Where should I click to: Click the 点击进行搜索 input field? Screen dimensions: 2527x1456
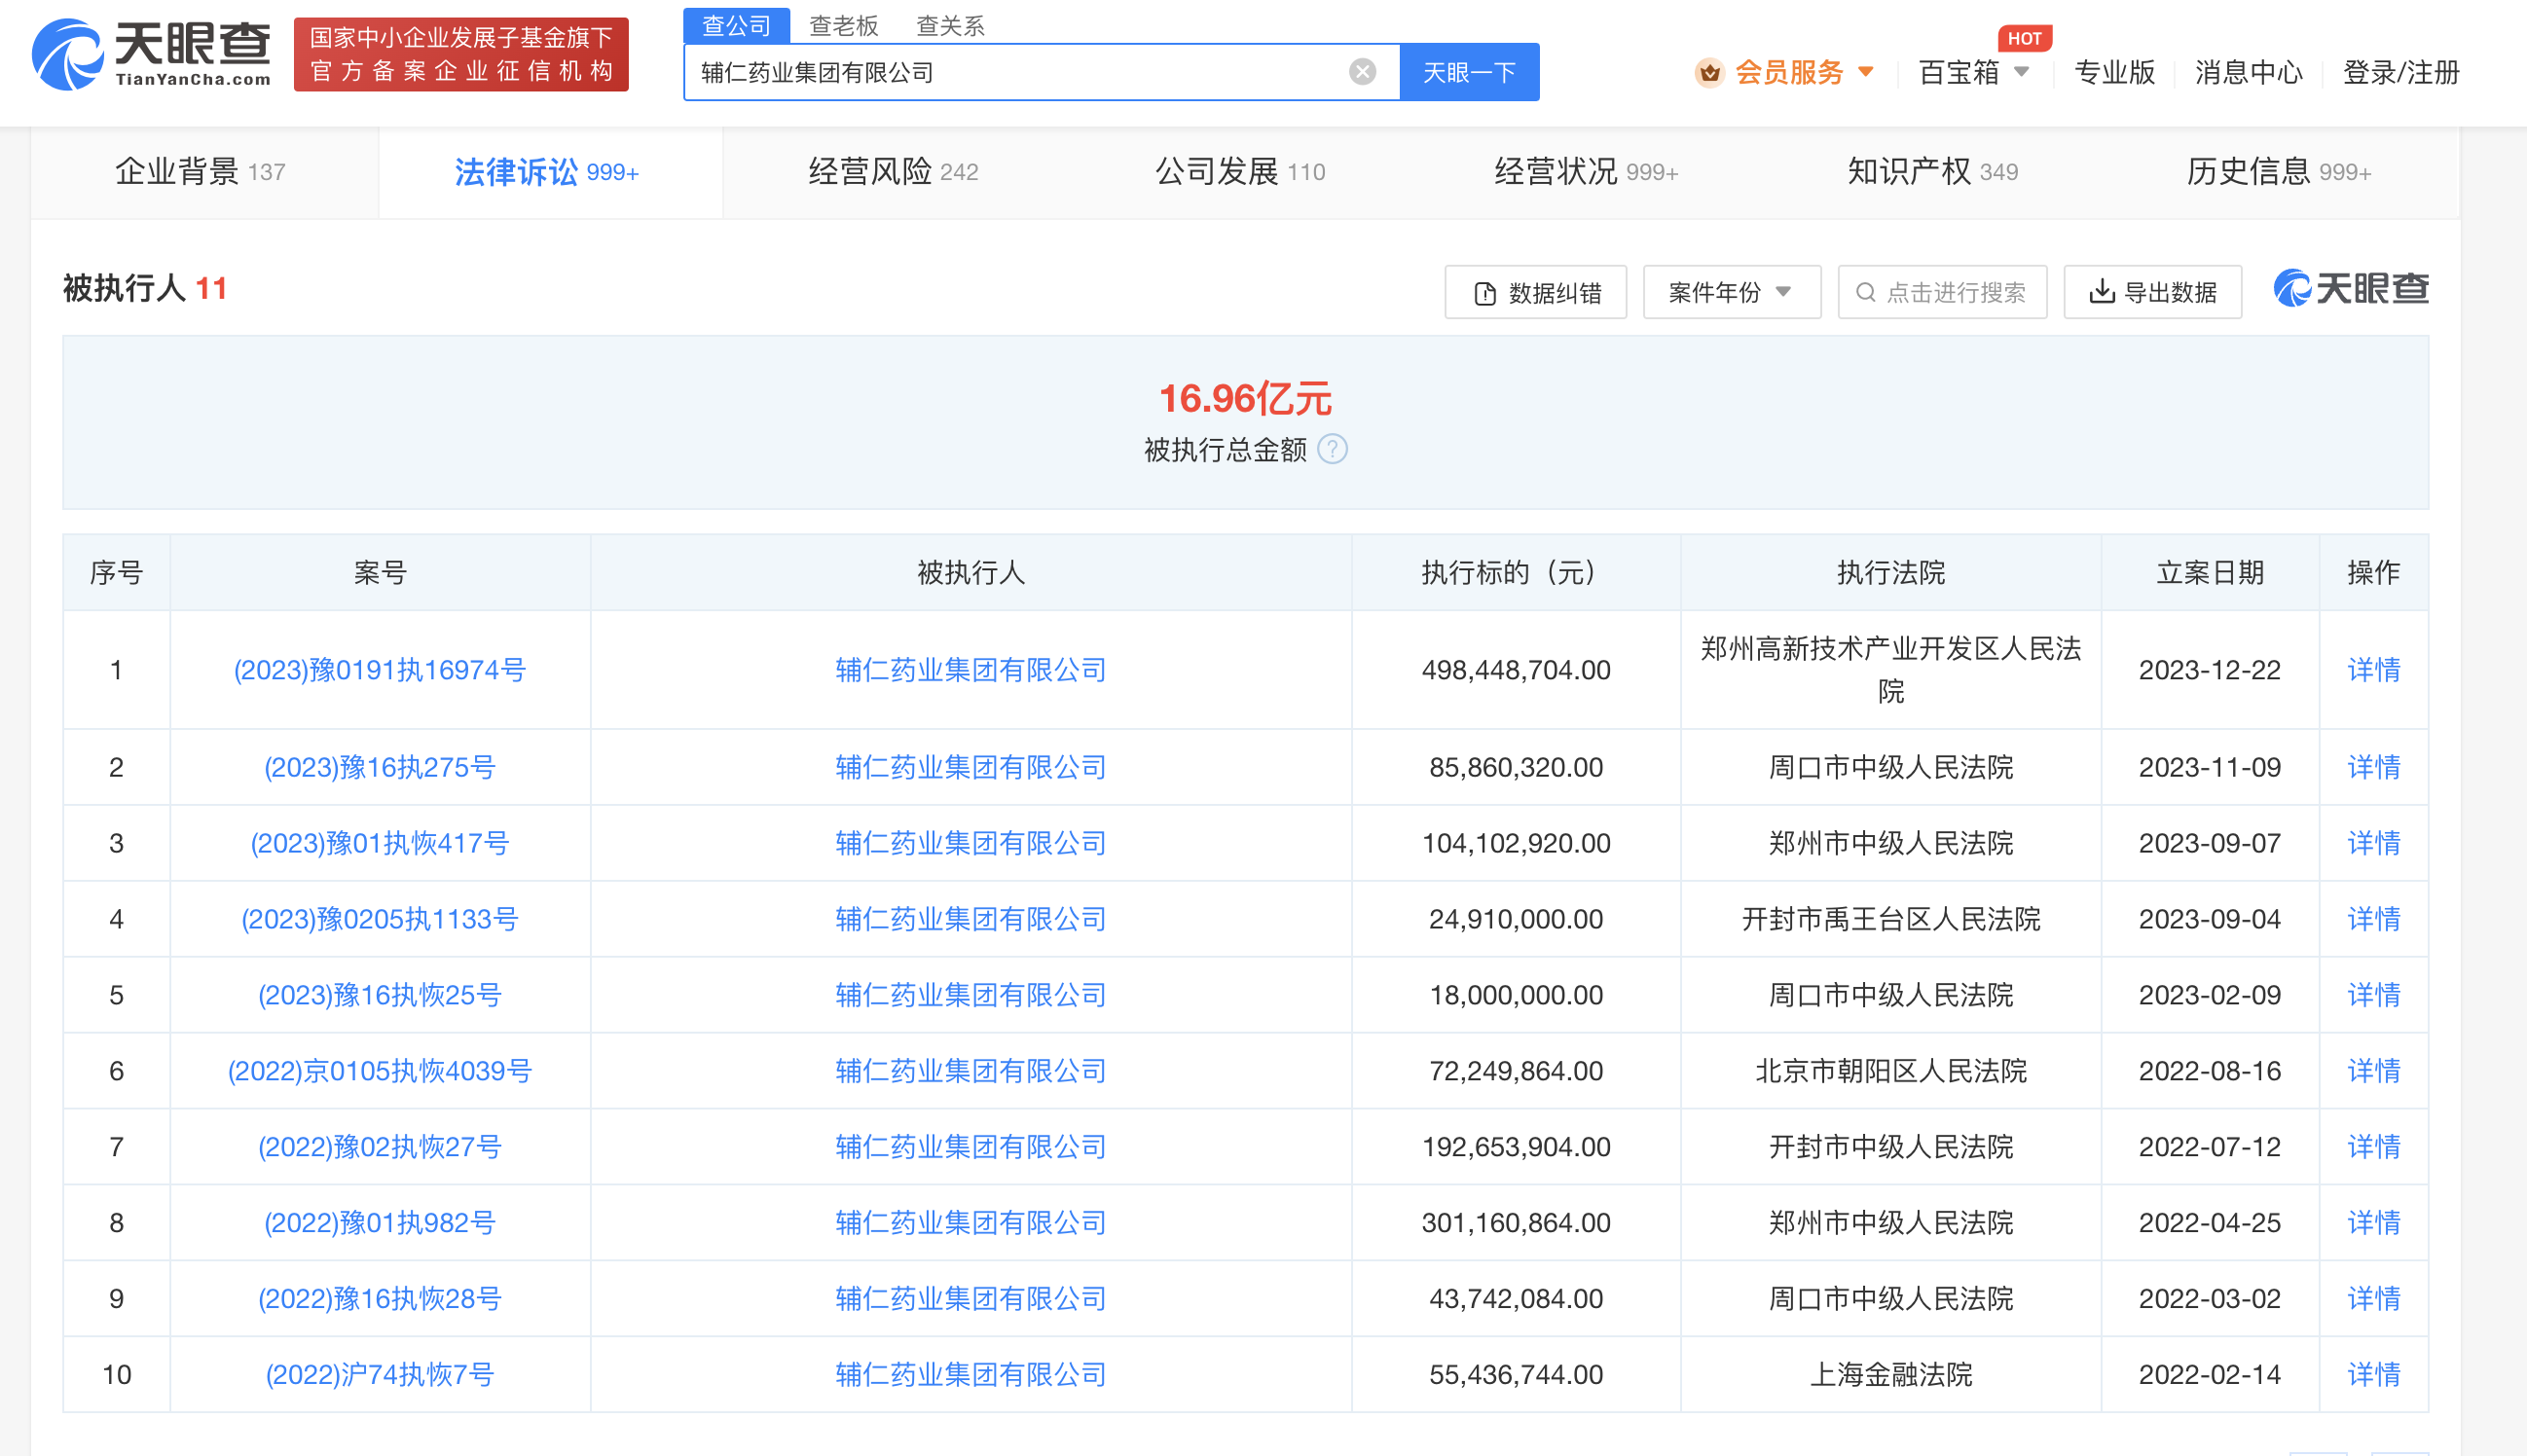(x=1942, y=292)
